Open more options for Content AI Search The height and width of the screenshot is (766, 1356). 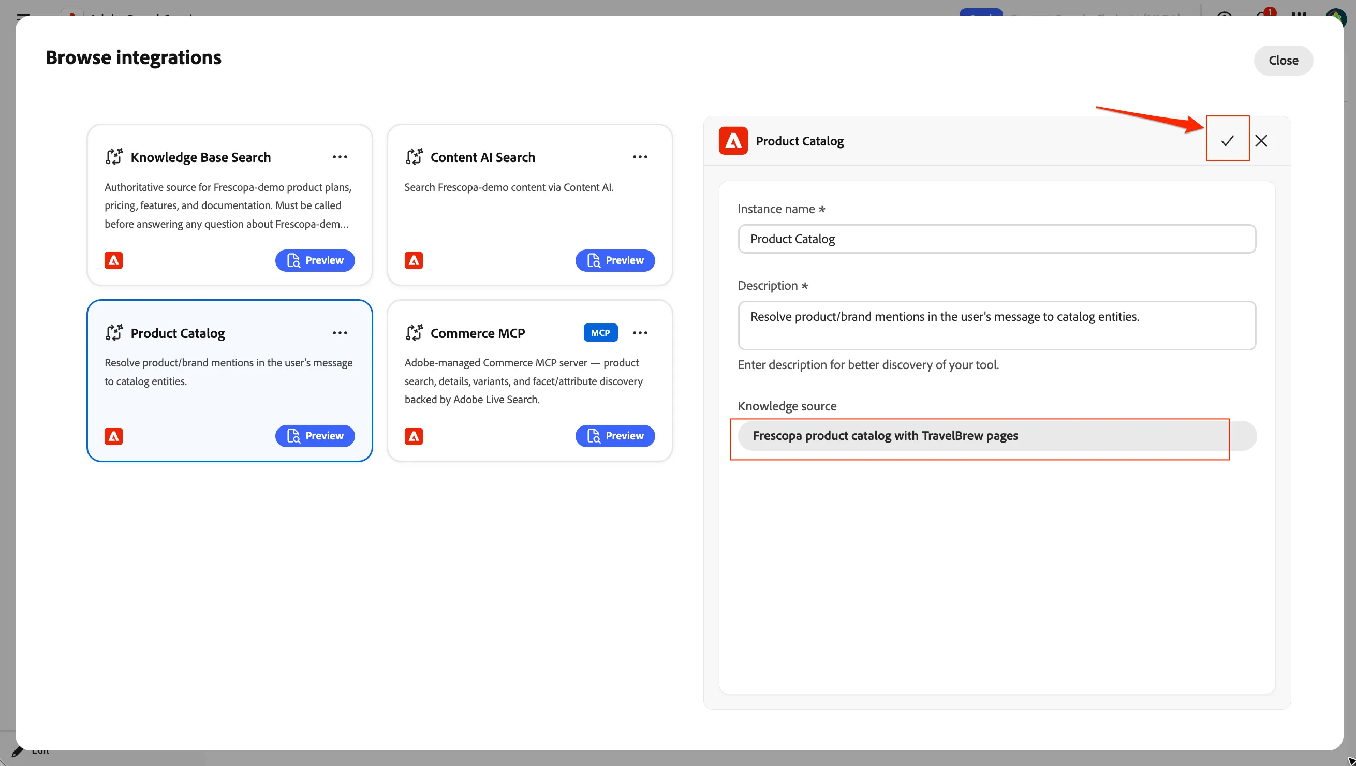click(640, 157)
